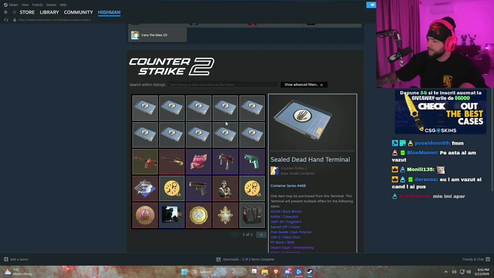Click the CSGOSkins giveaway banner
This screenshot has height=278, width=494.
(440, 112)
